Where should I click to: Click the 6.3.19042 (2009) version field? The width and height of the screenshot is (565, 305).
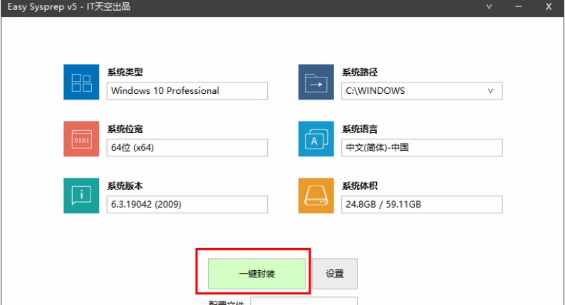pyautogui.click(x=187, y=205)
